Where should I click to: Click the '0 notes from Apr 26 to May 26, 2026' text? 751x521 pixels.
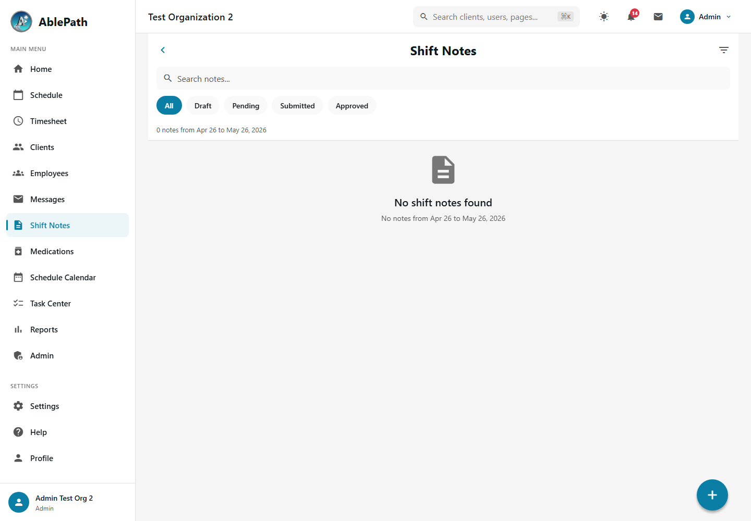[211, 130]
